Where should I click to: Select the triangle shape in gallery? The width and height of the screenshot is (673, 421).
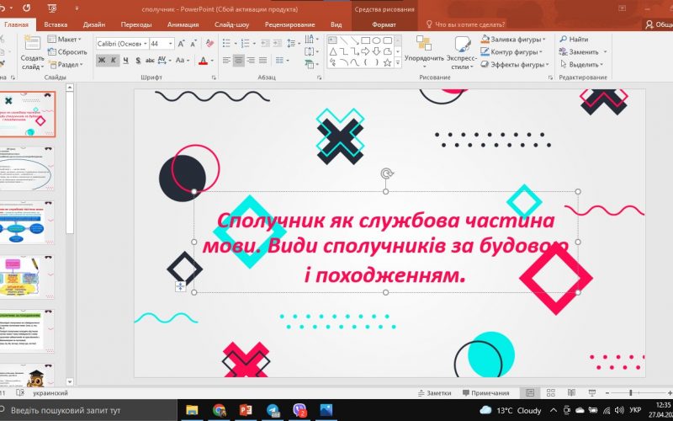tap(332, 52)
